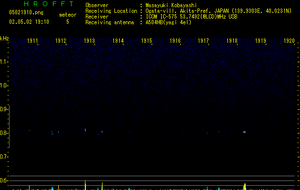Viewport: 300px width, 190px height.
Task: Click the Receiving Location label
Action: tap(111, 11)
